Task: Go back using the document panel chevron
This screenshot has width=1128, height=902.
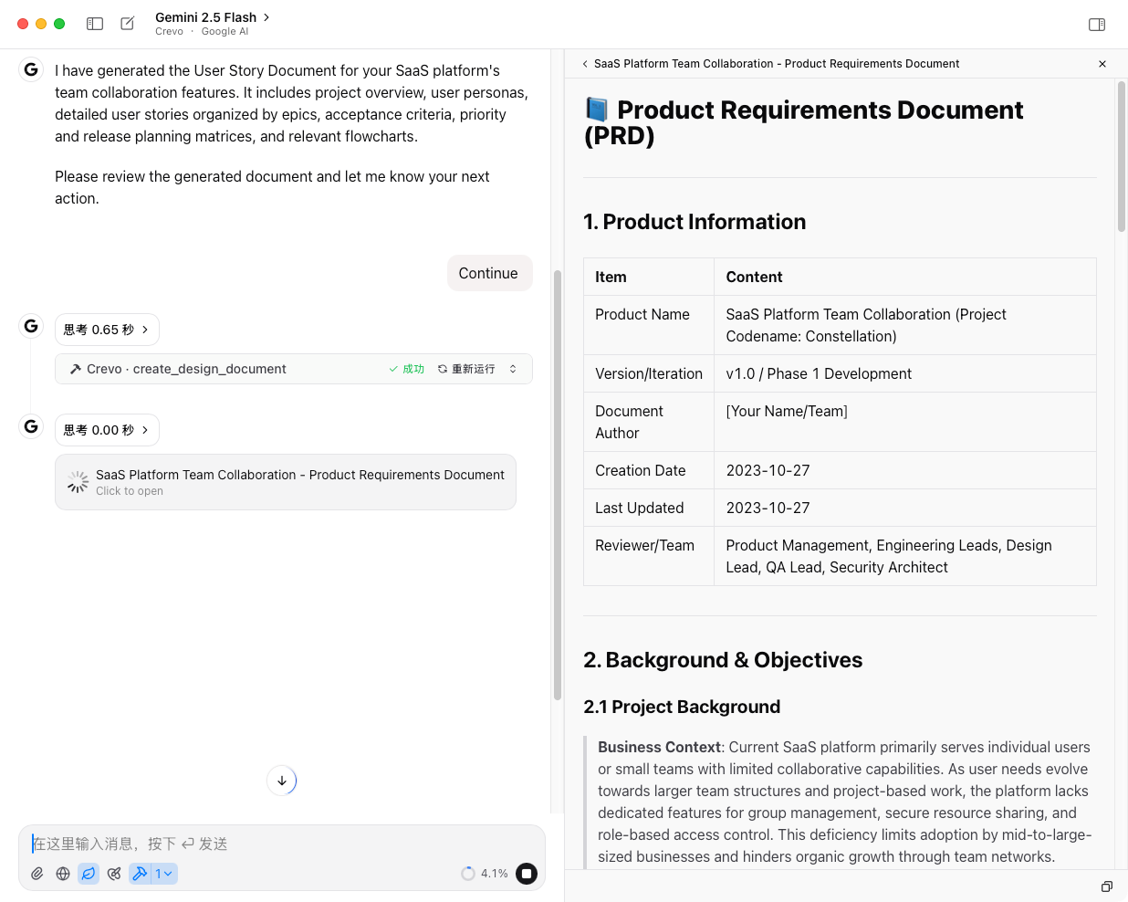Action: point(585,64)
